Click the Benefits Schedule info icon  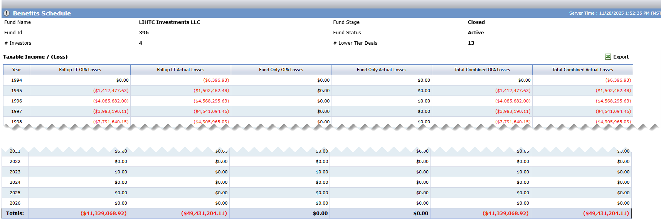[7, 13]
